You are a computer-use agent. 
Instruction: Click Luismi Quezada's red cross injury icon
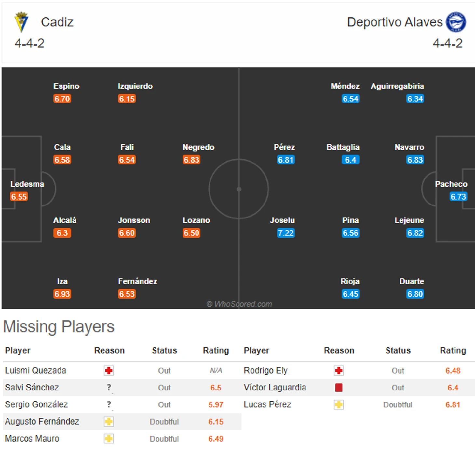point(109,371)
